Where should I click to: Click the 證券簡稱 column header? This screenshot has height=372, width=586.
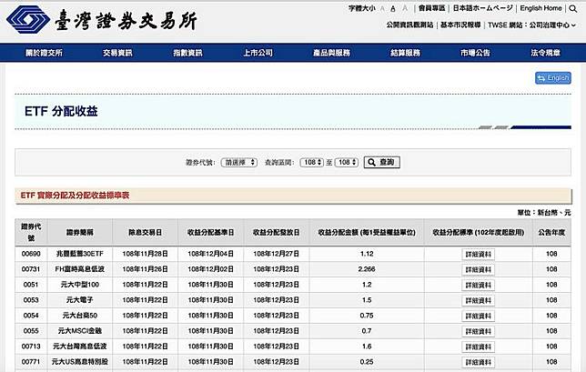tap(80, 232)
